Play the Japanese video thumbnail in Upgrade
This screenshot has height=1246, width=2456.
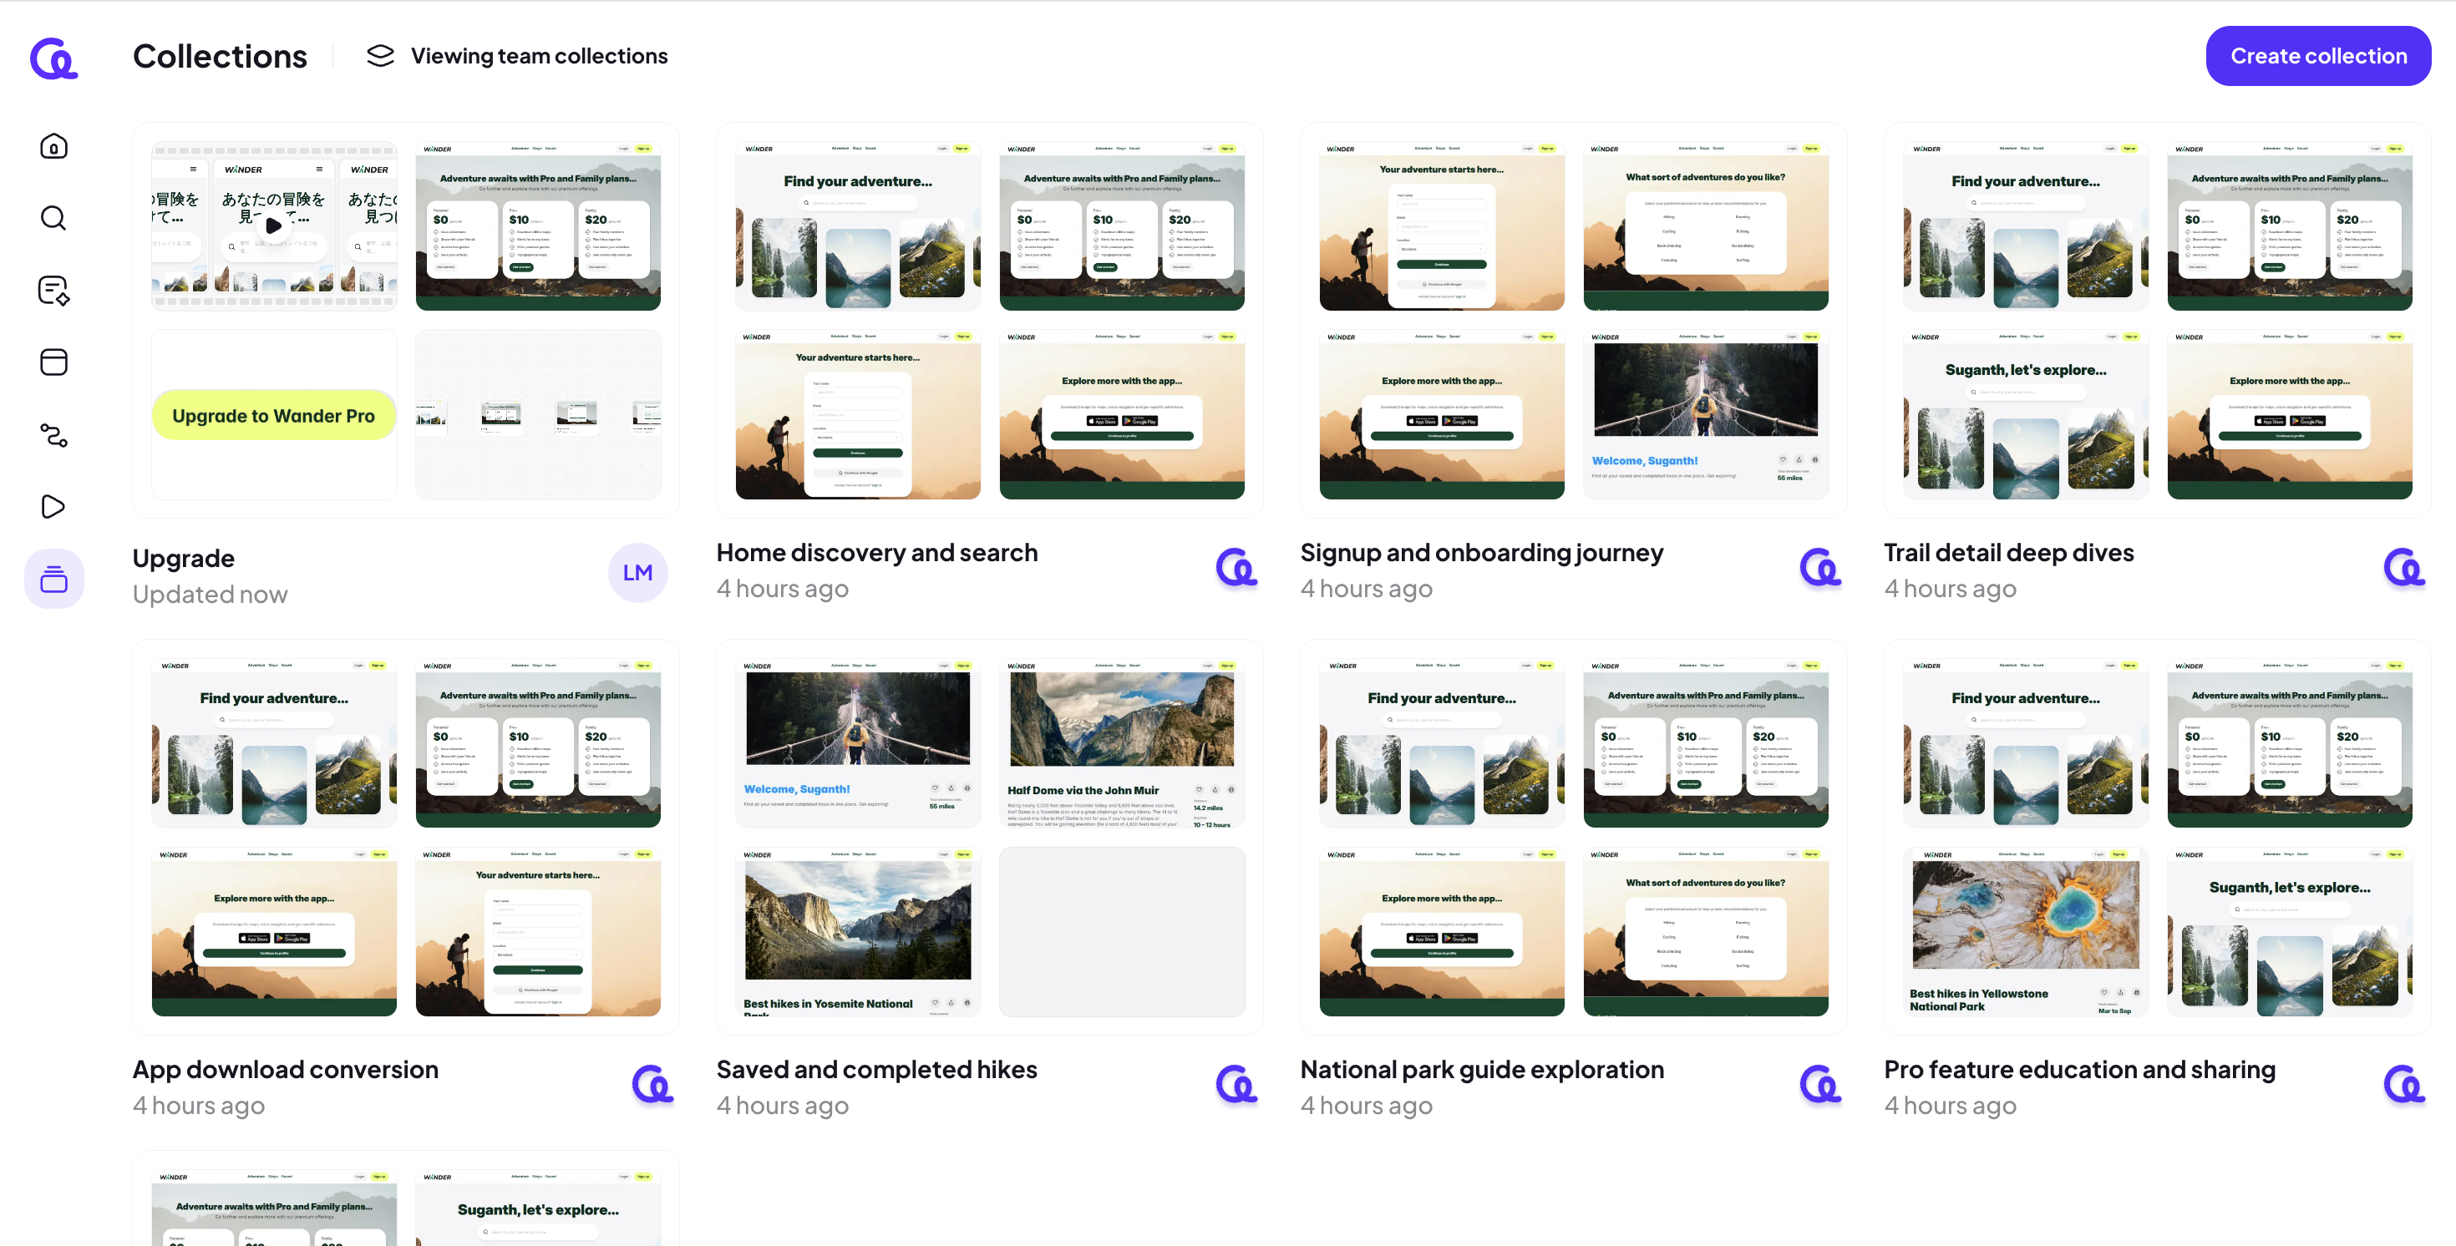tap(274, 226)
